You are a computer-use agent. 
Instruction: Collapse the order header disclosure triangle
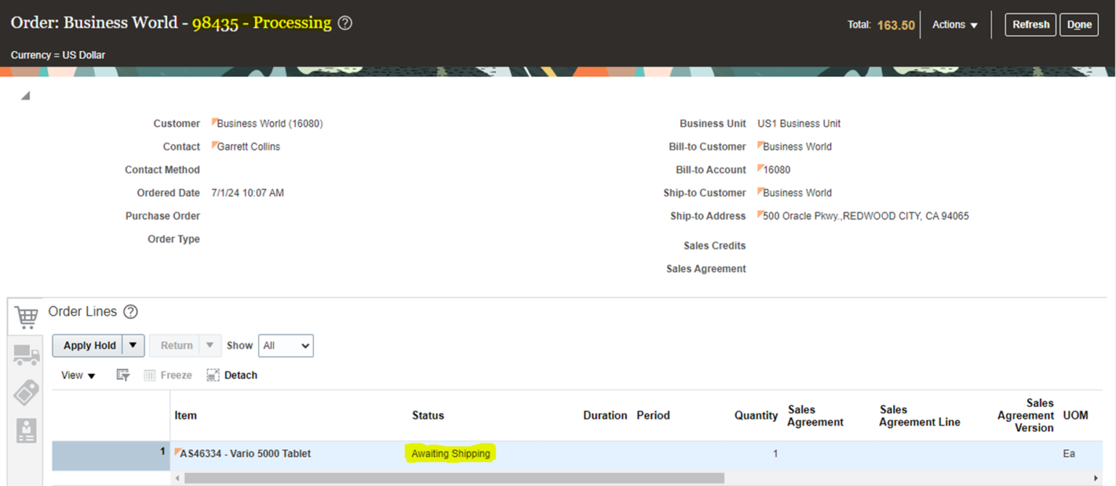[25, 96]
